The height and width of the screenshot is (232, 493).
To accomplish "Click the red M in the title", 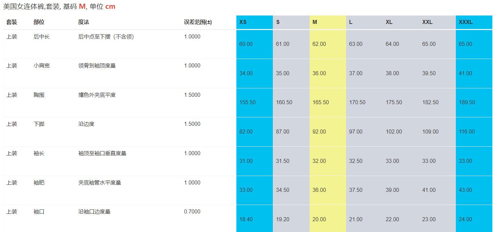I will tap(82, 6).
